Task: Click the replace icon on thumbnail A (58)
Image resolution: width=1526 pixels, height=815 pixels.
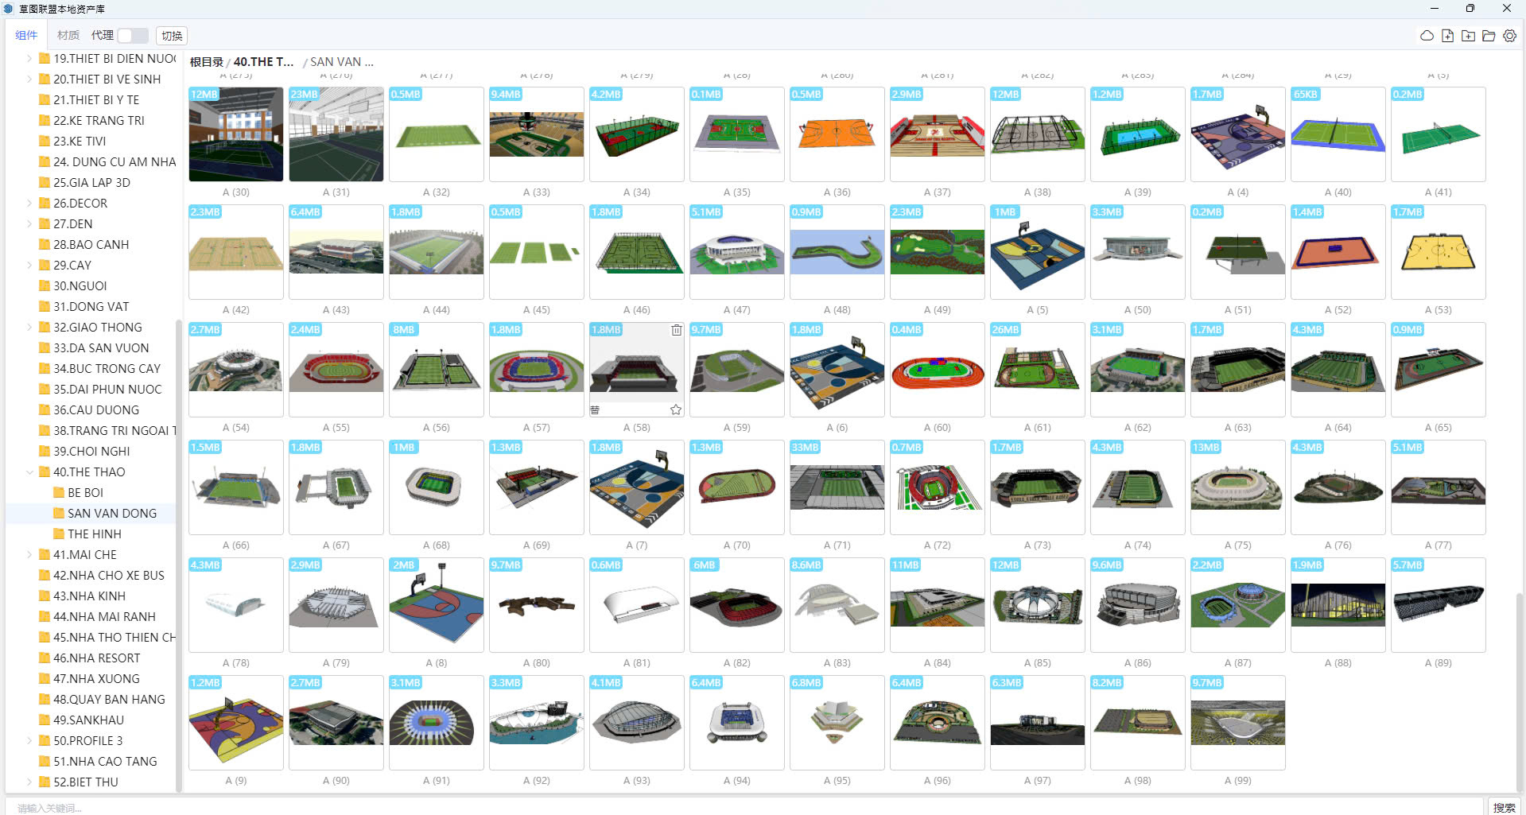Action: pyautogui.click(x=595, y=410)
